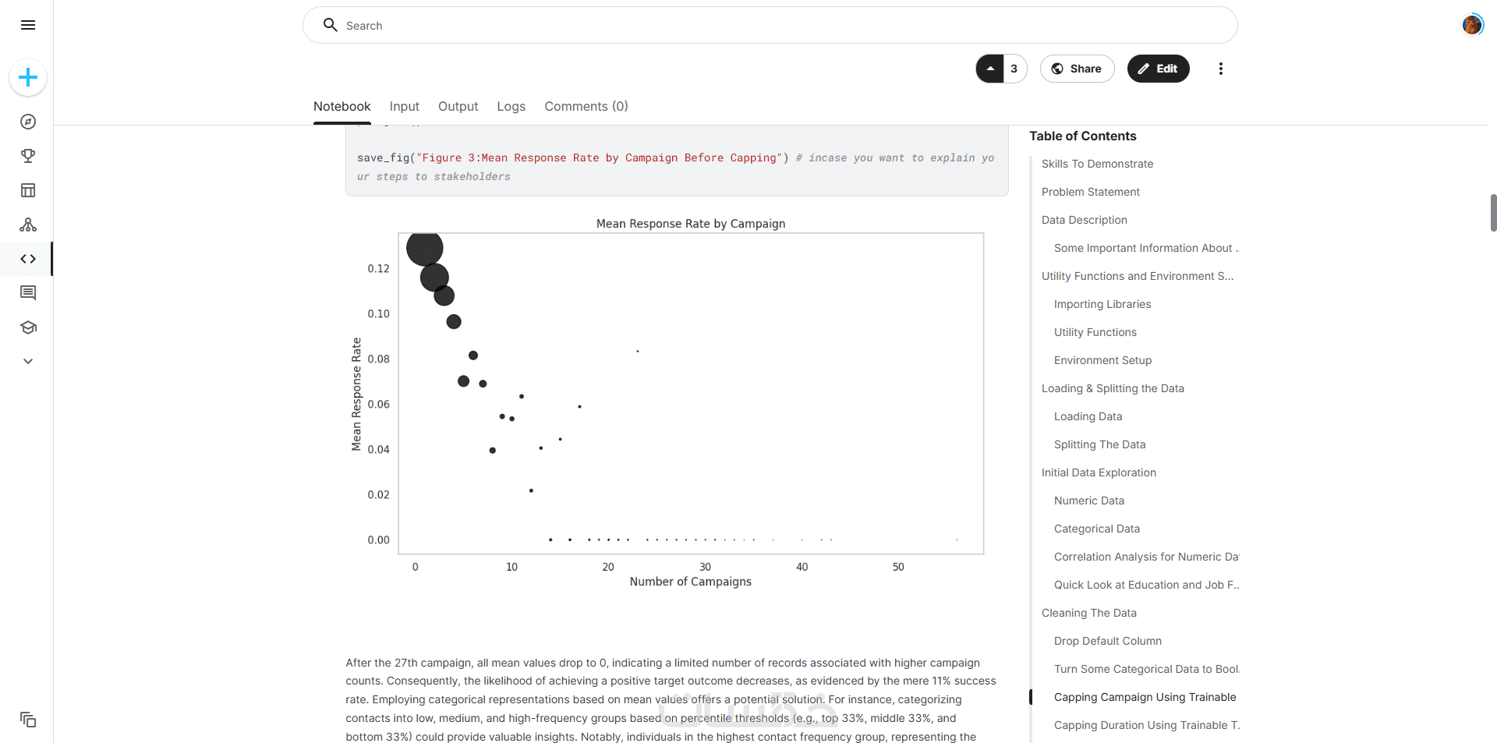Open the hamburger navigation menu
The height and width of the screenshot is (743, 1497).
pos(28,25)
